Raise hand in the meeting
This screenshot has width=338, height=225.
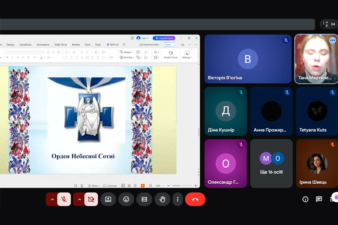coord(162,199)
